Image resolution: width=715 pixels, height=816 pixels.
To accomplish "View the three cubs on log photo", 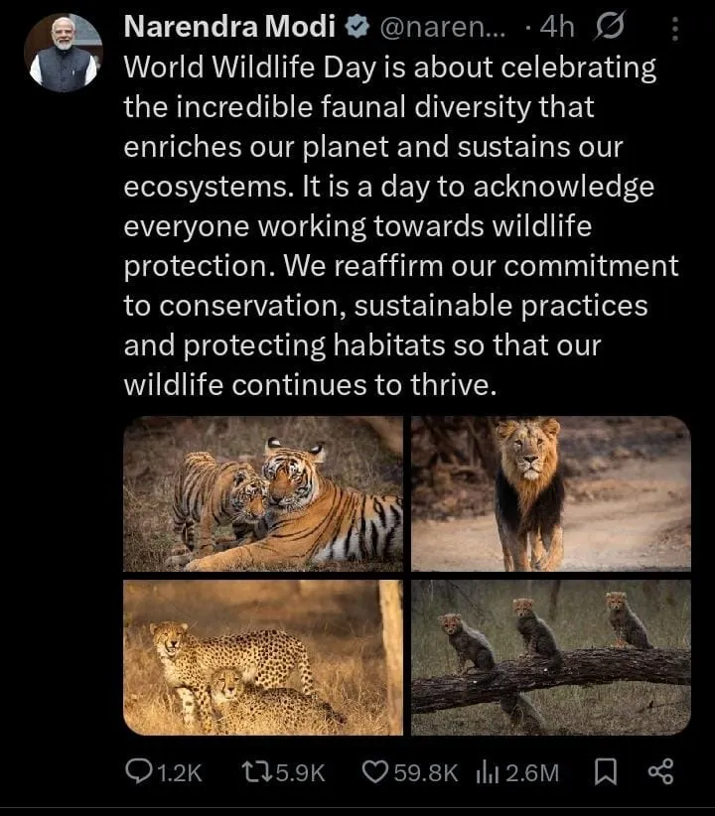I will 551,657.
